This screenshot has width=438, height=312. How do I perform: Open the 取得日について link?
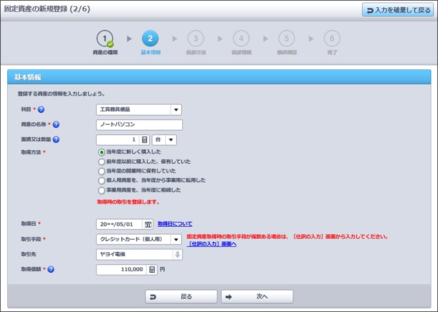point(175,224)
